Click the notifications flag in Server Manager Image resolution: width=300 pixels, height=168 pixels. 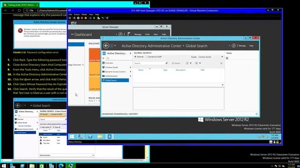point(129,34)
